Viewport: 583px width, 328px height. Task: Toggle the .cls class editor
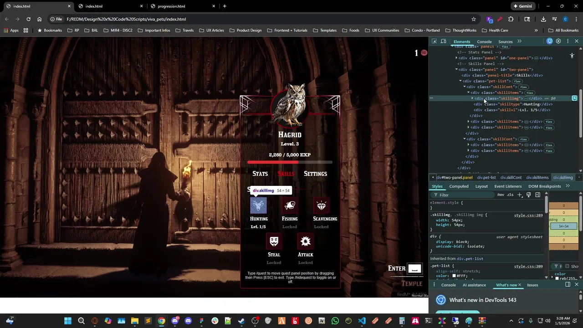pyautogui.click(x=510, y=195)
